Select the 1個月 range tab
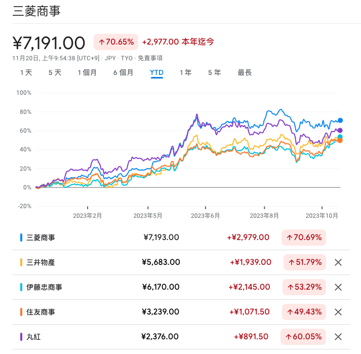The width and height of the screenshot is (361, 354). pyautogui.click(x=87, y=72)
